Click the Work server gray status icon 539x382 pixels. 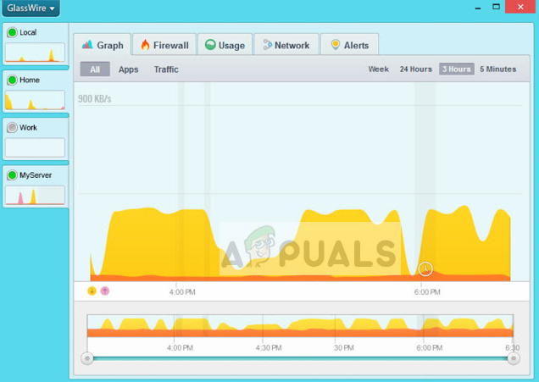point(12,127)
